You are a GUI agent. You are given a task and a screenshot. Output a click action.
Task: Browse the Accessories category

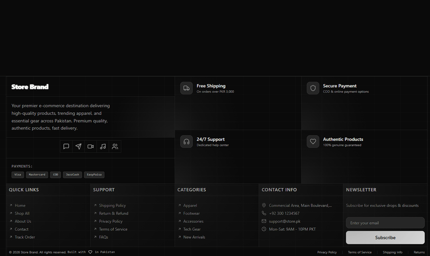click(x=193, y=221)
